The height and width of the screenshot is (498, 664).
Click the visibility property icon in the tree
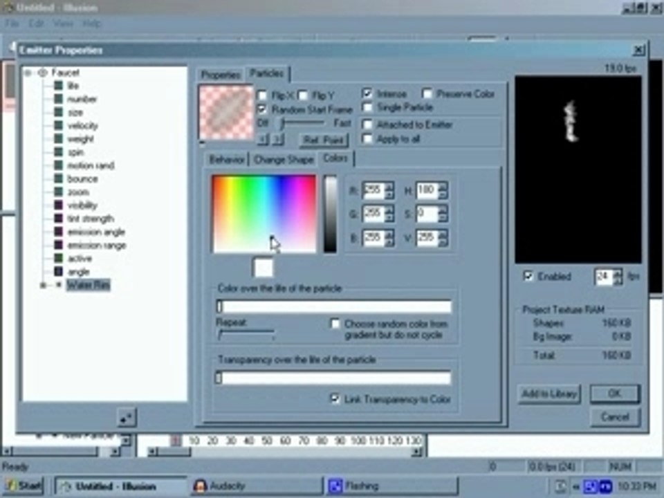click(58, 205)
